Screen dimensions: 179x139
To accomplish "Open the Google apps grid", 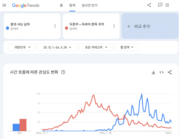I will click(167, 5).
